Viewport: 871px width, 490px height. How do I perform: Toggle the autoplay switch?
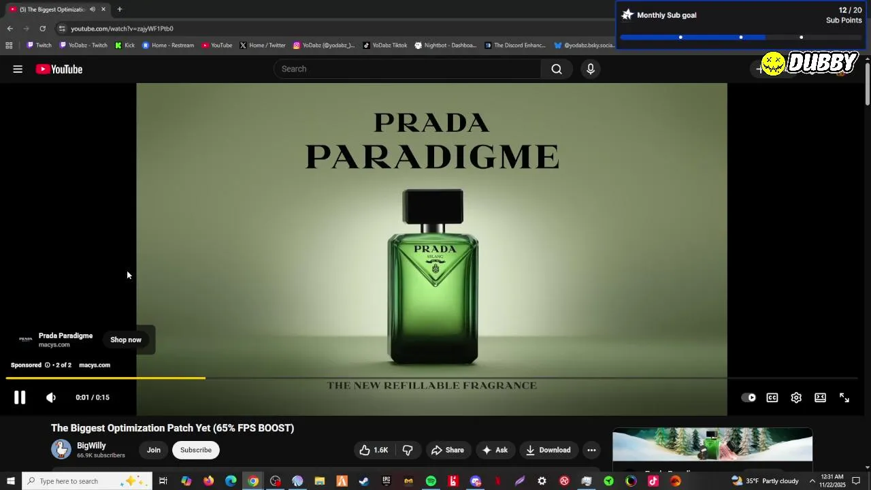tap(749, 397)
